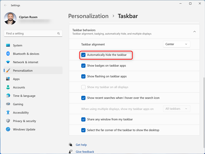
Task: Check Show my taskbar on all displays
Action: click(x=83, y=87)
